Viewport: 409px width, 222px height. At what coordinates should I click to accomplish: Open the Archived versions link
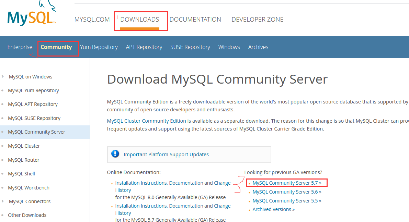click(273, 209)
